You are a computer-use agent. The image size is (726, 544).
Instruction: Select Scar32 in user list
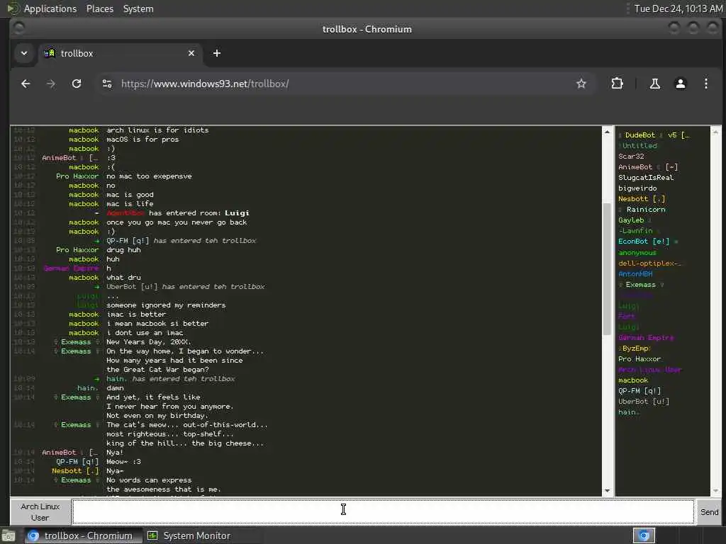[x=631, y=157]
